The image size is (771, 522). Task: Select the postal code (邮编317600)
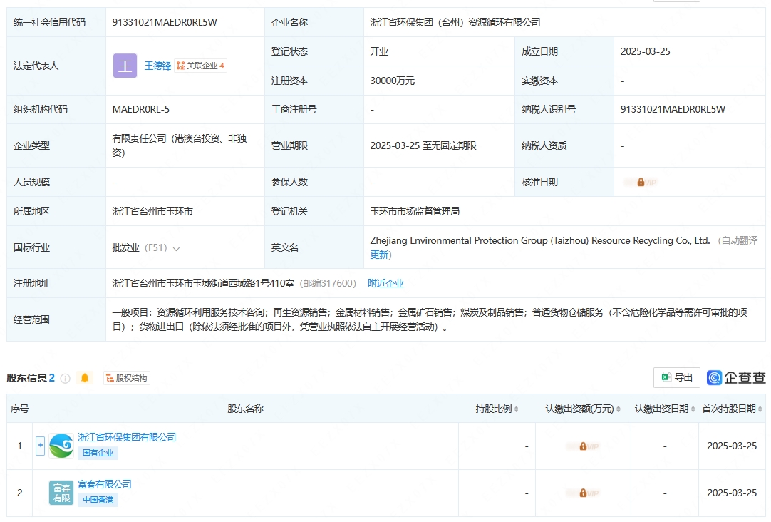click(x=328, y=283)
